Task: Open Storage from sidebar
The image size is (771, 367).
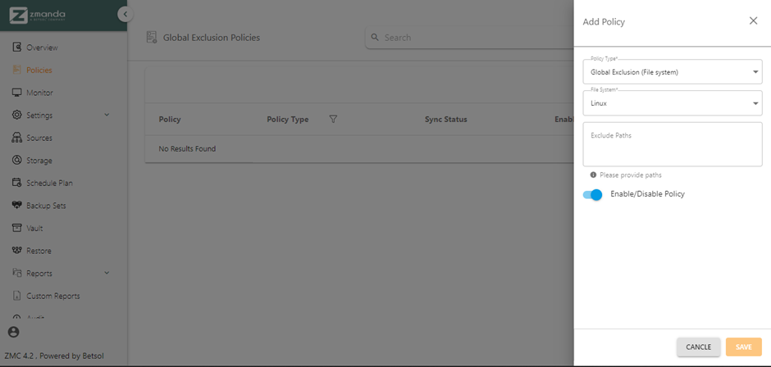Action: 39,161
